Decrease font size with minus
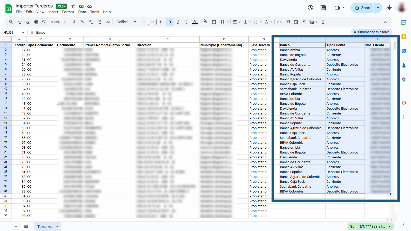This screenshot has width=411, height=231. pos(144,22)
